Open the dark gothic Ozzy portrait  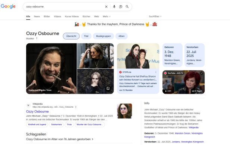click(96, 81)
